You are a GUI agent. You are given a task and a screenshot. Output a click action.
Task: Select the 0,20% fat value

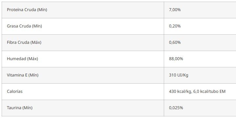click(x=175, y=26)
